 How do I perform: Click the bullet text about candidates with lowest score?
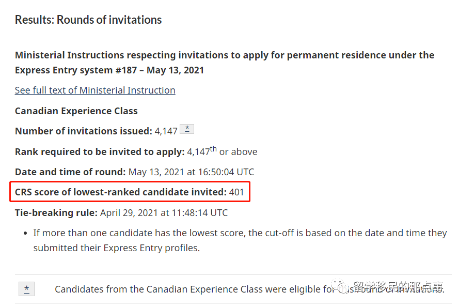240,240
